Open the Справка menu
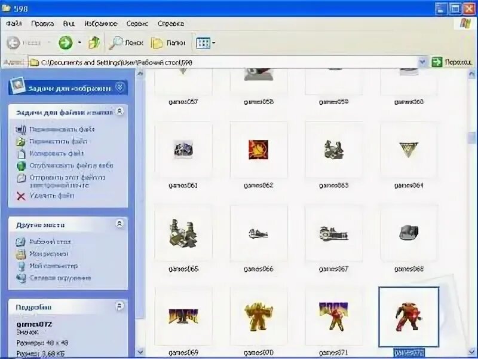478x359 pixels. coord(171,24)
